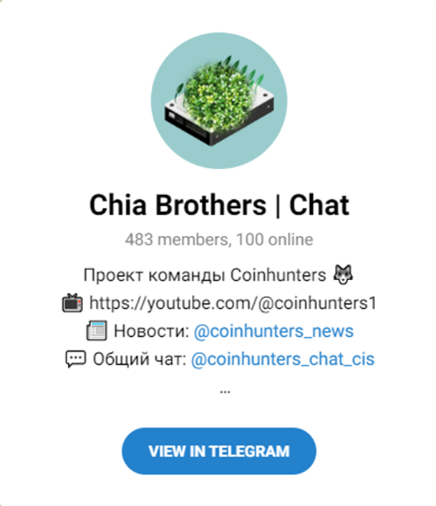Click the 100 online status text
The image size is (436, 506).
pos(274,240)
